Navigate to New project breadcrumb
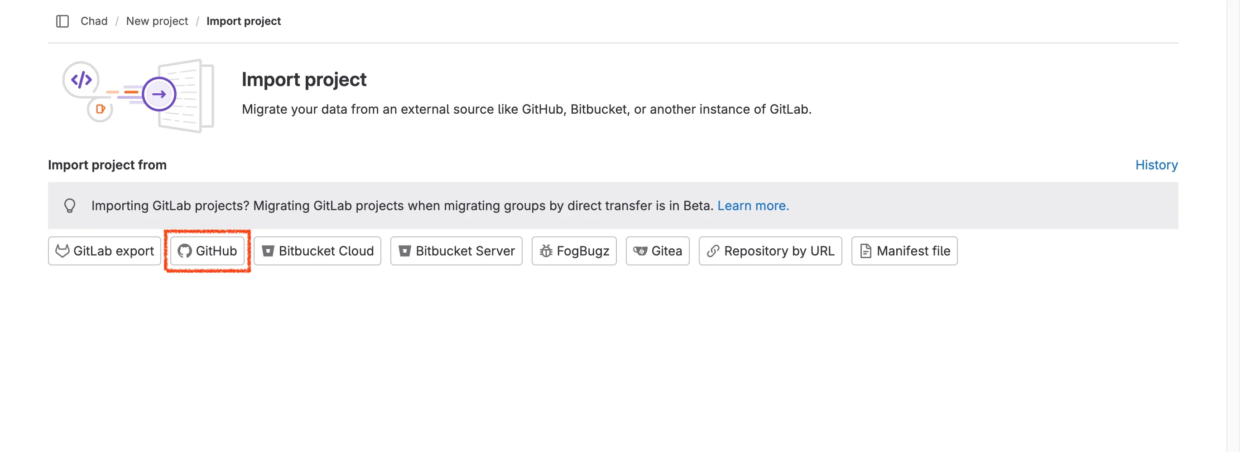This screenshot has width=1240, height=452. point(157,21)
